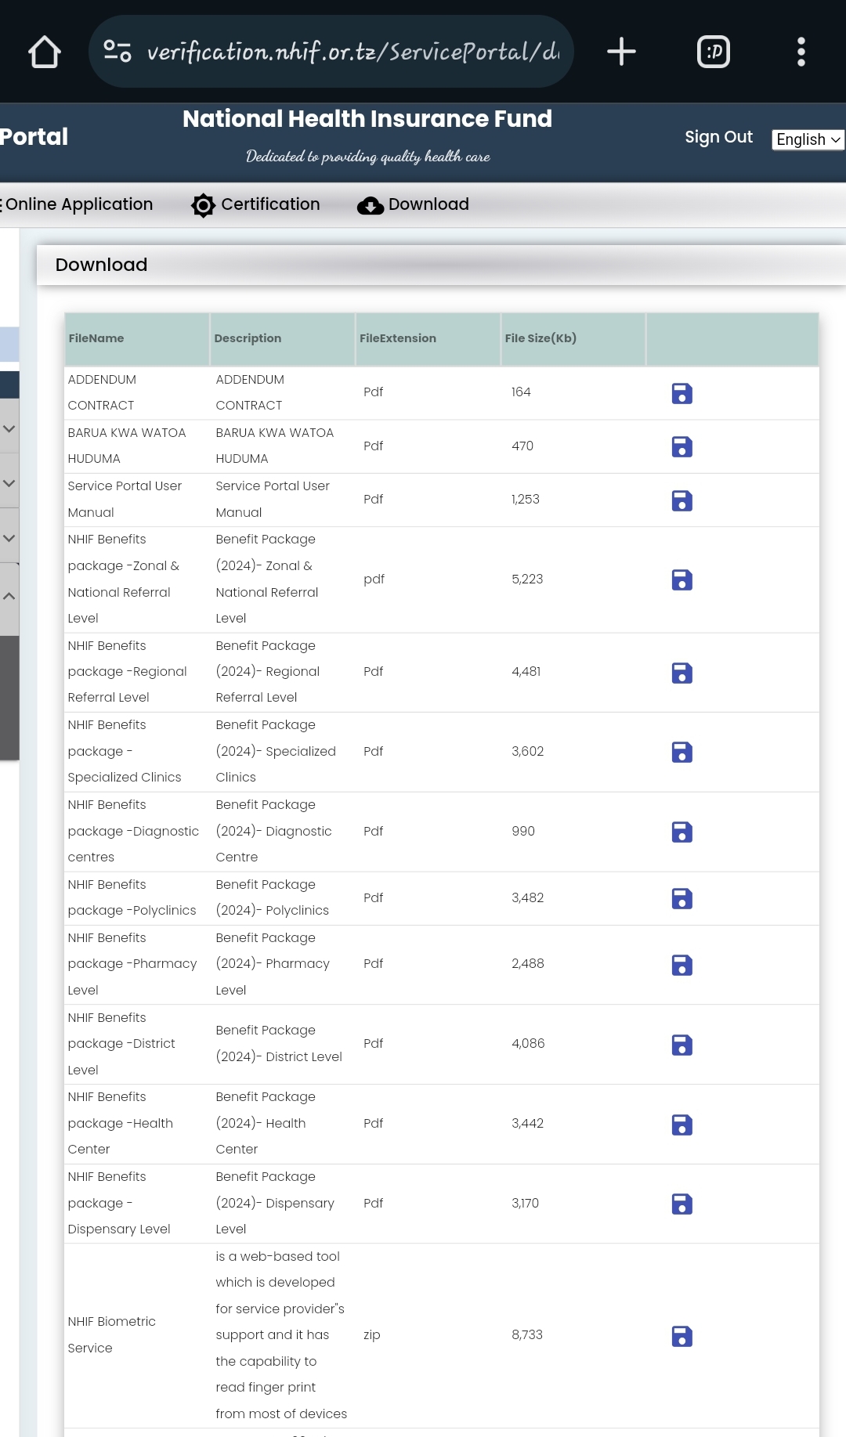Open site settings icon in address bar
The height and width of the screenshot is (1437, 846).
pos(117,51)
